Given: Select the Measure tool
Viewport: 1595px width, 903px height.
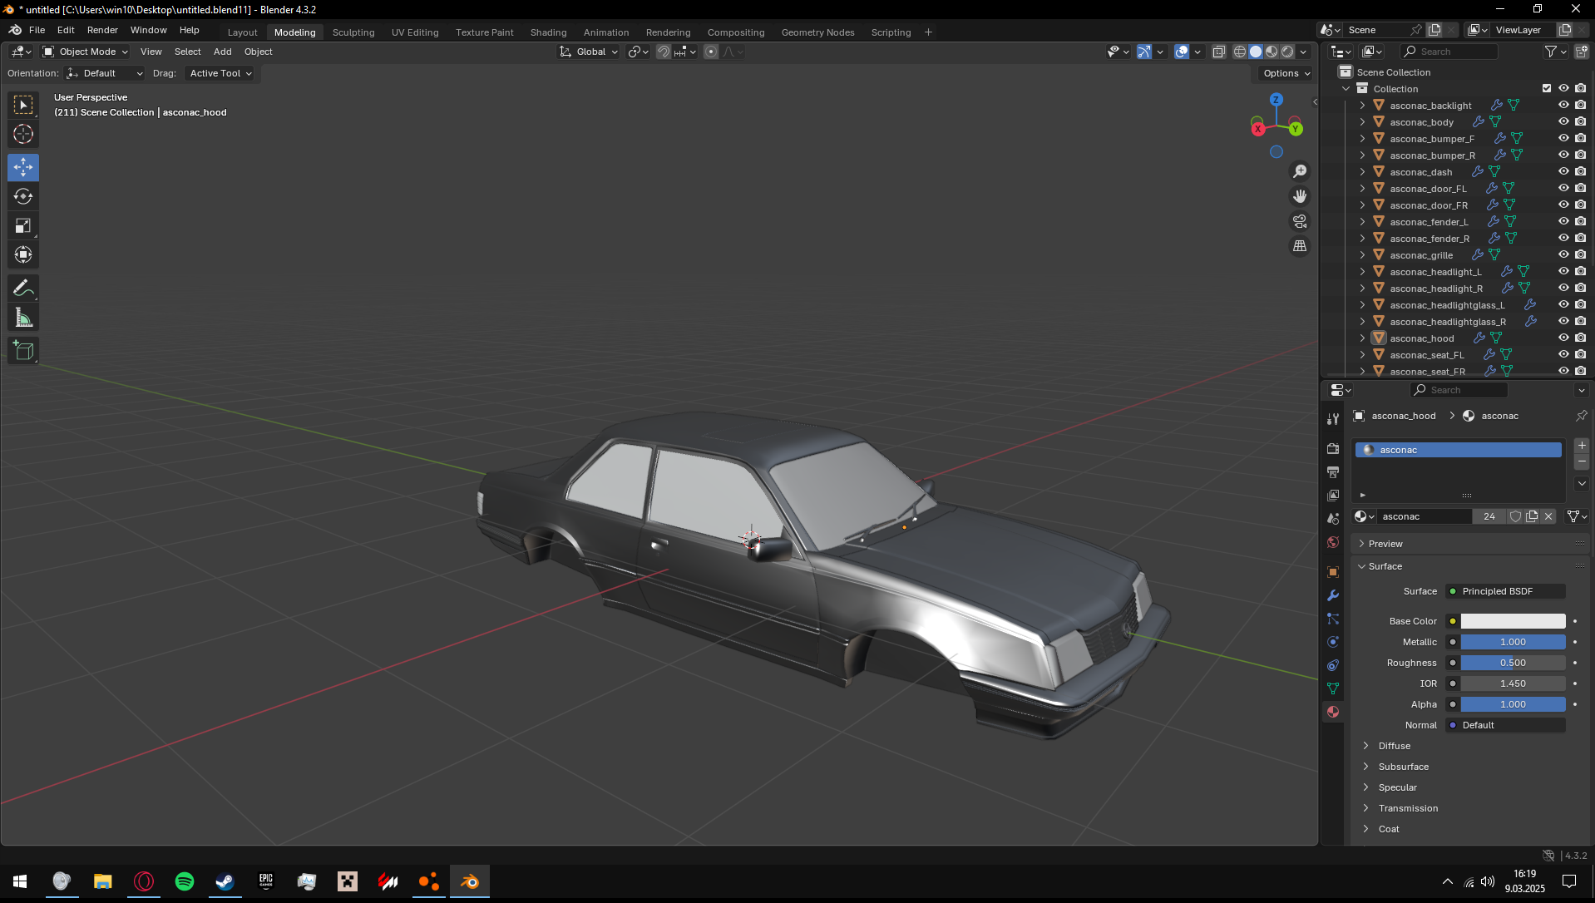Looking at the screenshot, I should (23, 318).
